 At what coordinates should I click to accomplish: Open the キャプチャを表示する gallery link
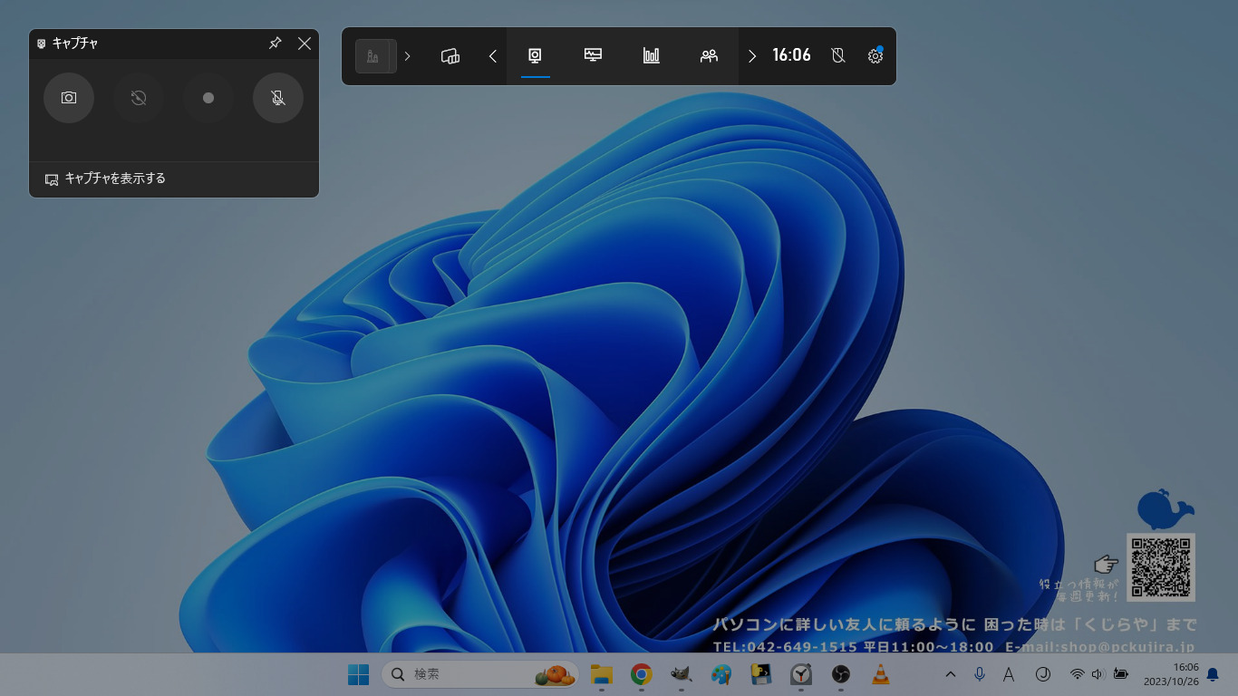(114, 179)
